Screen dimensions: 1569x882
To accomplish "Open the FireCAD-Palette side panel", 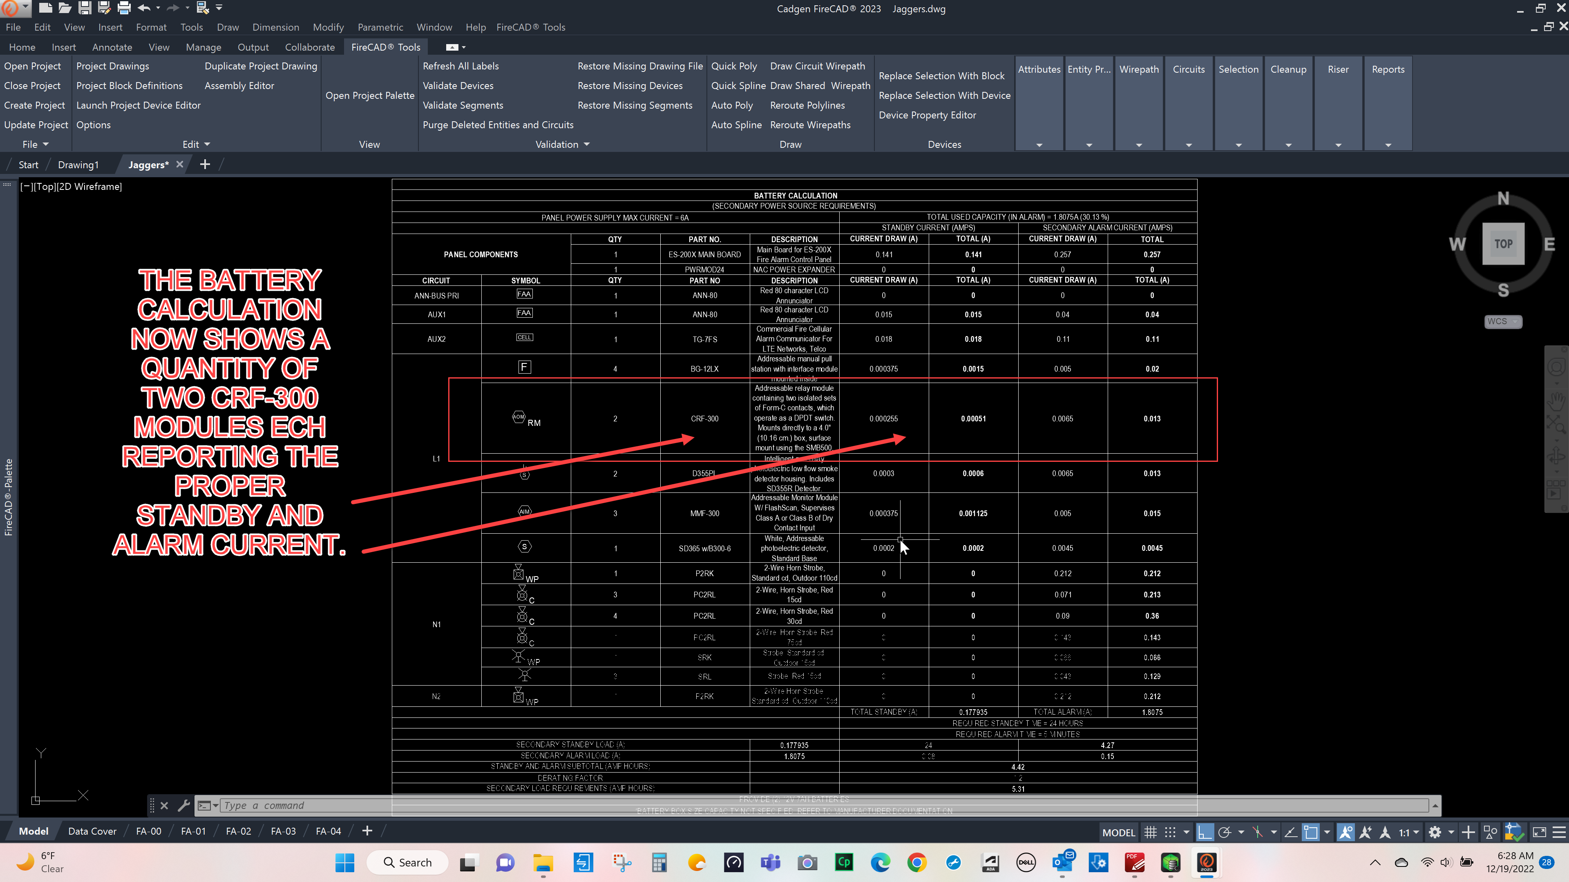I will 9,497.
